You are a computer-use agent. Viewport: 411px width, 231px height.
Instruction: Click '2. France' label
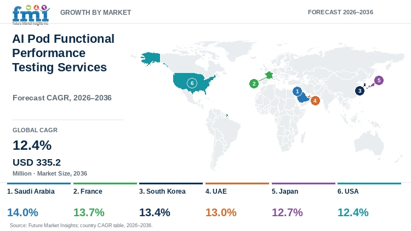click(88, 191)
